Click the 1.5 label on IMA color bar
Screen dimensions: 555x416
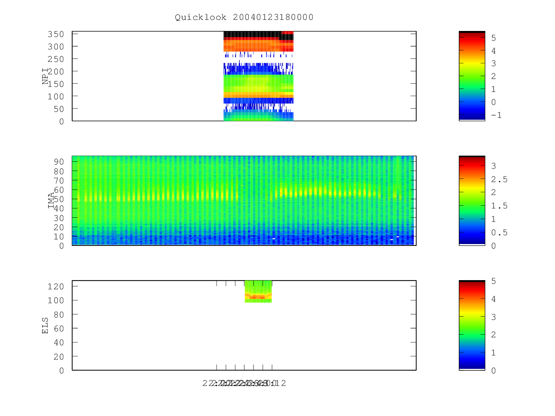pos(499,206)
